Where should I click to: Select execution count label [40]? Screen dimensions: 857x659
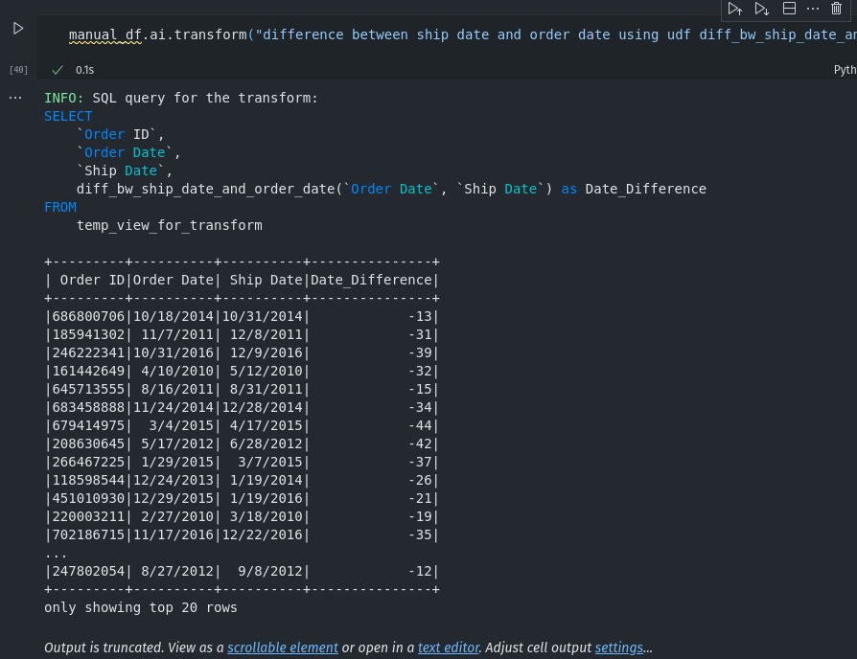[18, 70]
